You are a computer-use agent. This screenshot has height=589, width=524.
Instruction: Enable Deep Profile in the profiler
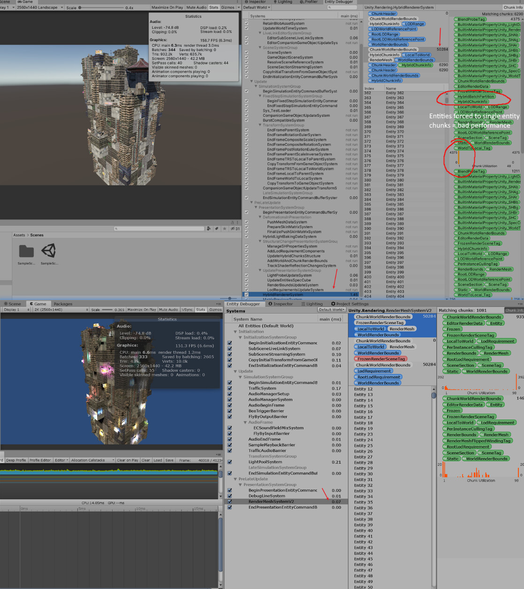pyautogui.click(x=16, y=460)
